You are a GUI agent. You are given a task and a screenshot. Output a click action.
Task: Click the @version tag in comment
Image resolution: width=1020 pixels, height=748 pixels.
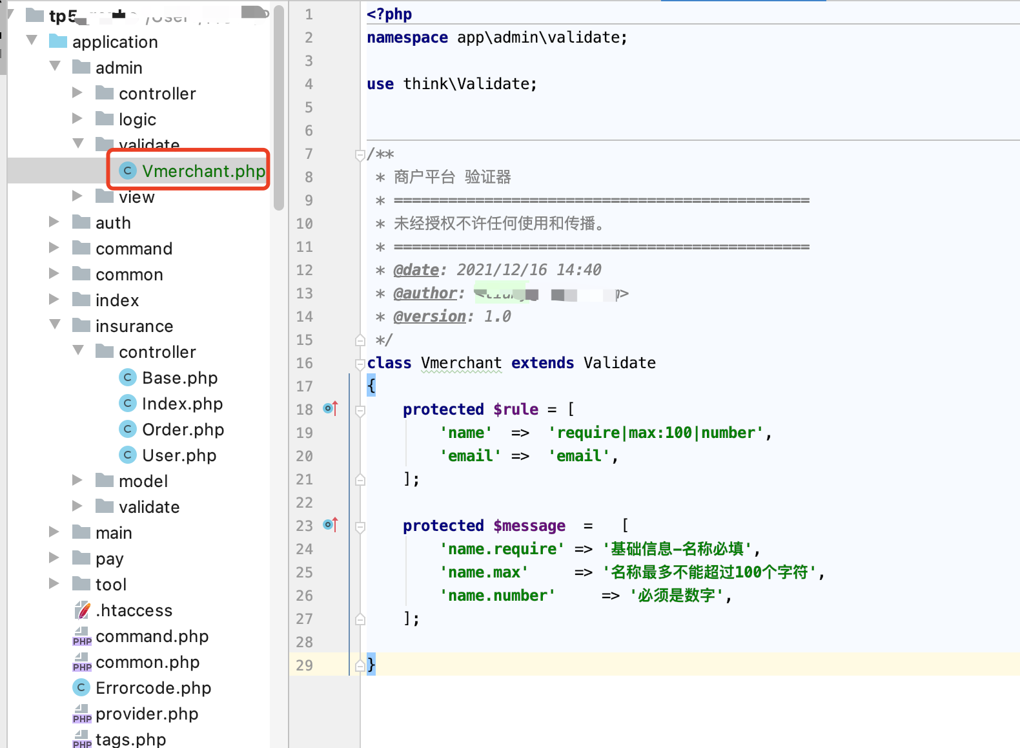pyautogui.click(x=430, y=317)
